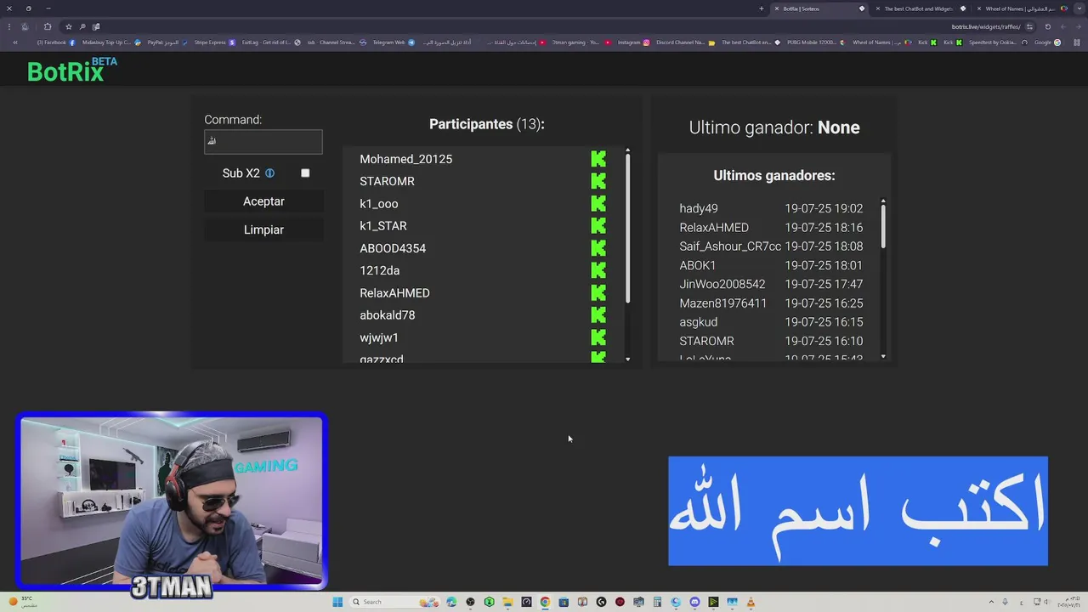Click the Command input field
Image resolution: width=1088 pixels, height=612 pixels.
(x=263, y=141)
